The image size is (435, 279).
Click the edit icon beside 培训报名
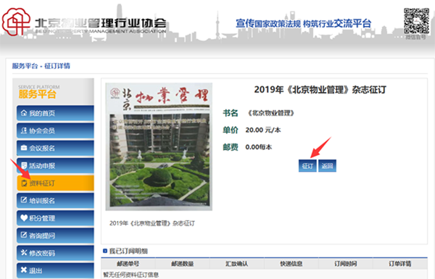tap(24, 200)
